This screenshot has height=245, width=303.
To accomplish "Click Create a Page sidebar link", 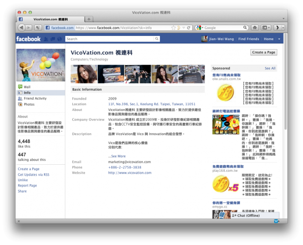I will [28, 169].
